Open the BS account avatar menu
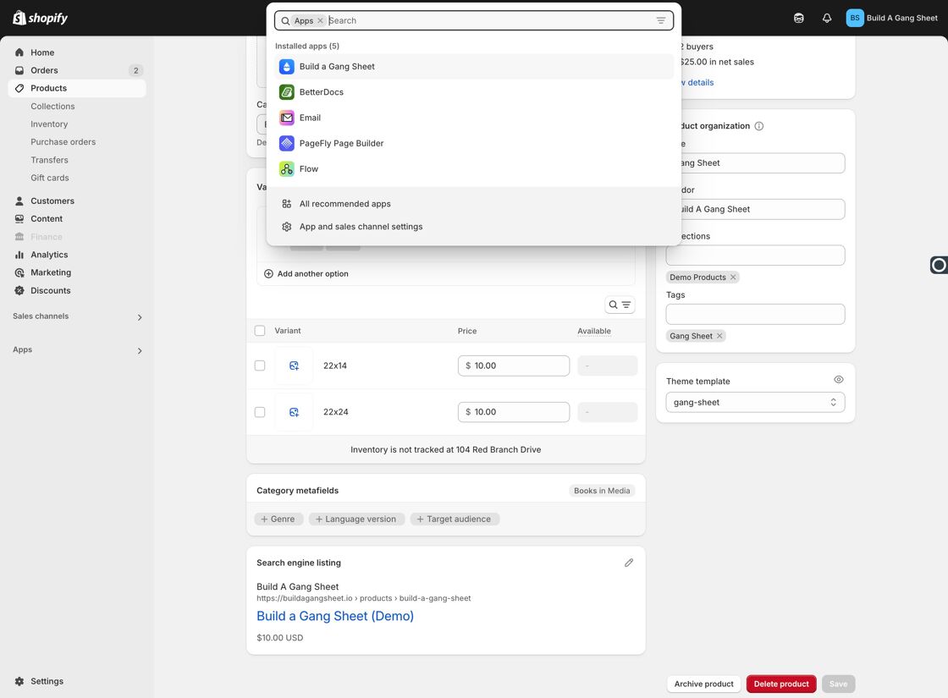The image size is (948, 698). [854, 18]
